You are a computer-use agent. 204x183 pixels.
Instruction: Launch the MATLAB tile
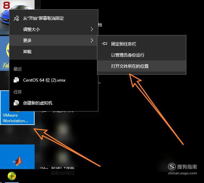(x=17, y=157)
